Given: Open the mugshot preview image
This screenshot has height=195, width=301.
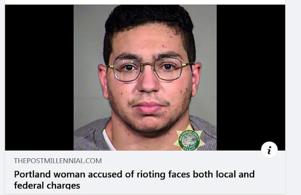Looking at the screenshot, I should pyautogui.click(x=145, y=78).
